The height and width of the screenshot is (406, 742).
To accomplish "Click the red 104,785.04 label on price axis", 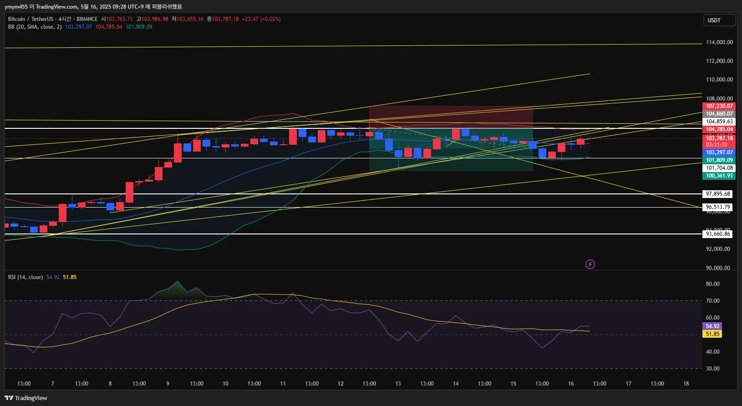I will click(x=719, y=129).
